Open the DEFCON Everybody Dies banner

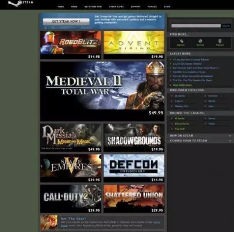134,168
